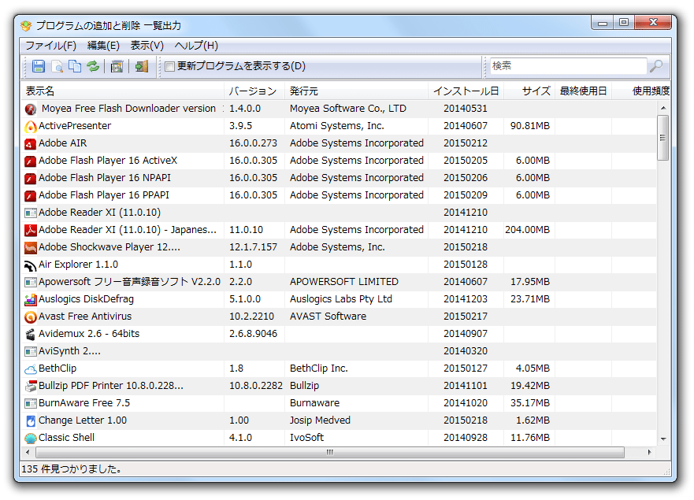Click the Copy toolbar icon
Screen dimensions: 694x500
coord(75,66)
